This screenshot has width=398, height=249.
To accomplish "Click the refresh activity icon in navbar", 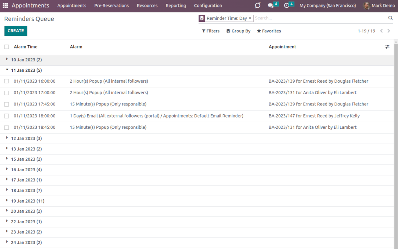I will [x=257, y=6].
